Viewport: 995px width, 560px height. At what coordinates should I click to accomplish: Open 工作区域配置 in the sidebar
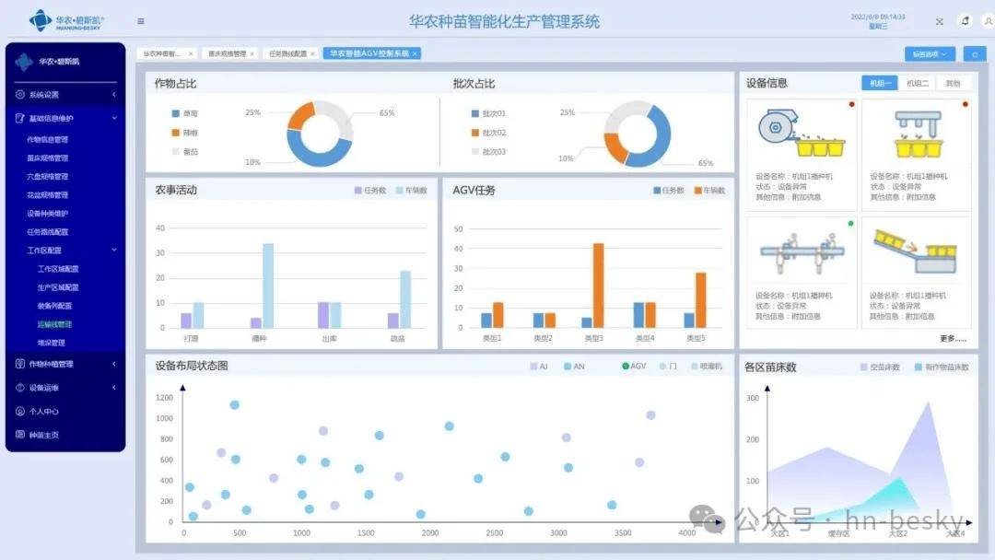[58, 269]
